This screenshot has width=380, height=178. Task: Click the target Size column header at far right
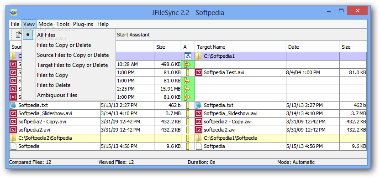click(x=353, y=47)
